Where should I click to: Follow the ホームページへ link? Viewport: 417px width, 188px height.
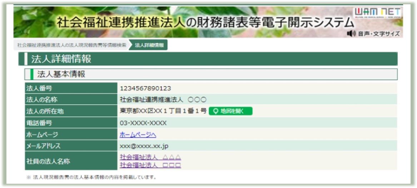(138, 135)
